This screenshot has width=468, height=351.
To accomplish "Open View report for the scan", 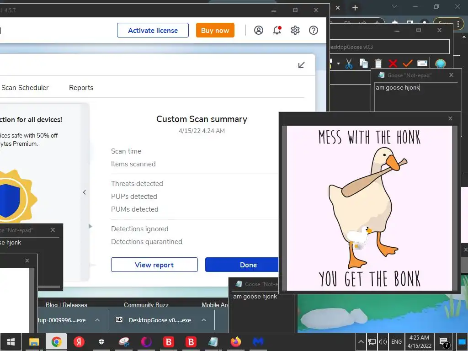I will click(154, 265).
